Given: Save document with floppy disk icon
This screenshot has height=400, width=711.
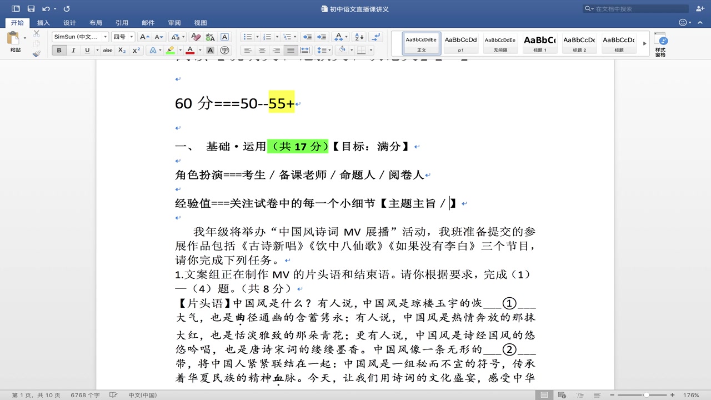Looking at the screenshot, I should click(31, 9).
